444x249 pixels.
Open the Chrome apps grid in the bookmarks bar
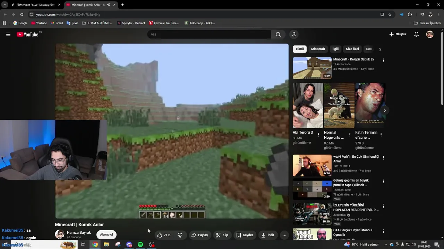point(5,23)
